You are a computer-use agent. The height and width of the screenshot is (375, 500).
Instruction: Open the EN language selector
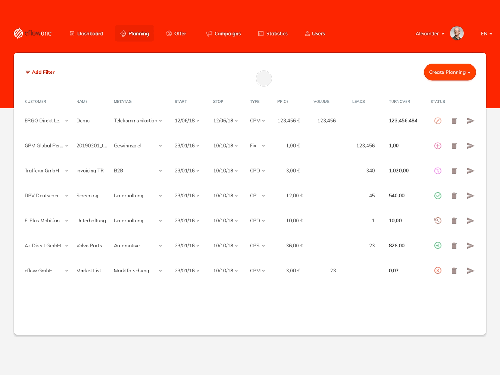[x=486, y=33]
